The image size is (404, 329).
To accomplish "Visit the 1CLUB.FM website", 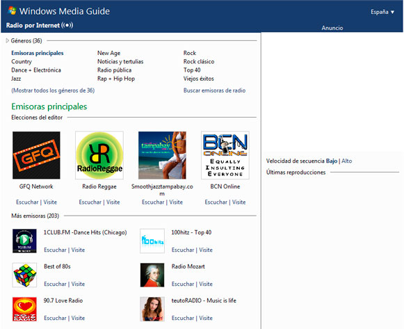I will coord(78,250).
